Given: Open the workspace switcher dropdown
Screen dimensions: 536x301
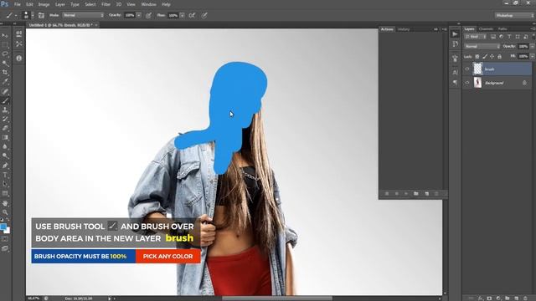Looking at the screenshot, I should [x=514, y=15].
